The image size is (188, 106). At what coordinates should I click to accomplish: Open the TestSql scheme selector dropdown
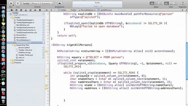click(38, 3)
